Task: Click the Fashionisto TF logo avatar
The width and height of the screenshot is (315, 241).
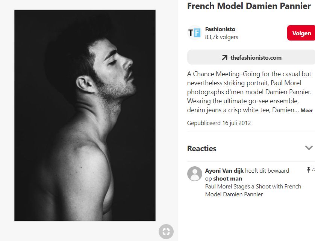Action: tap(195, 33)
